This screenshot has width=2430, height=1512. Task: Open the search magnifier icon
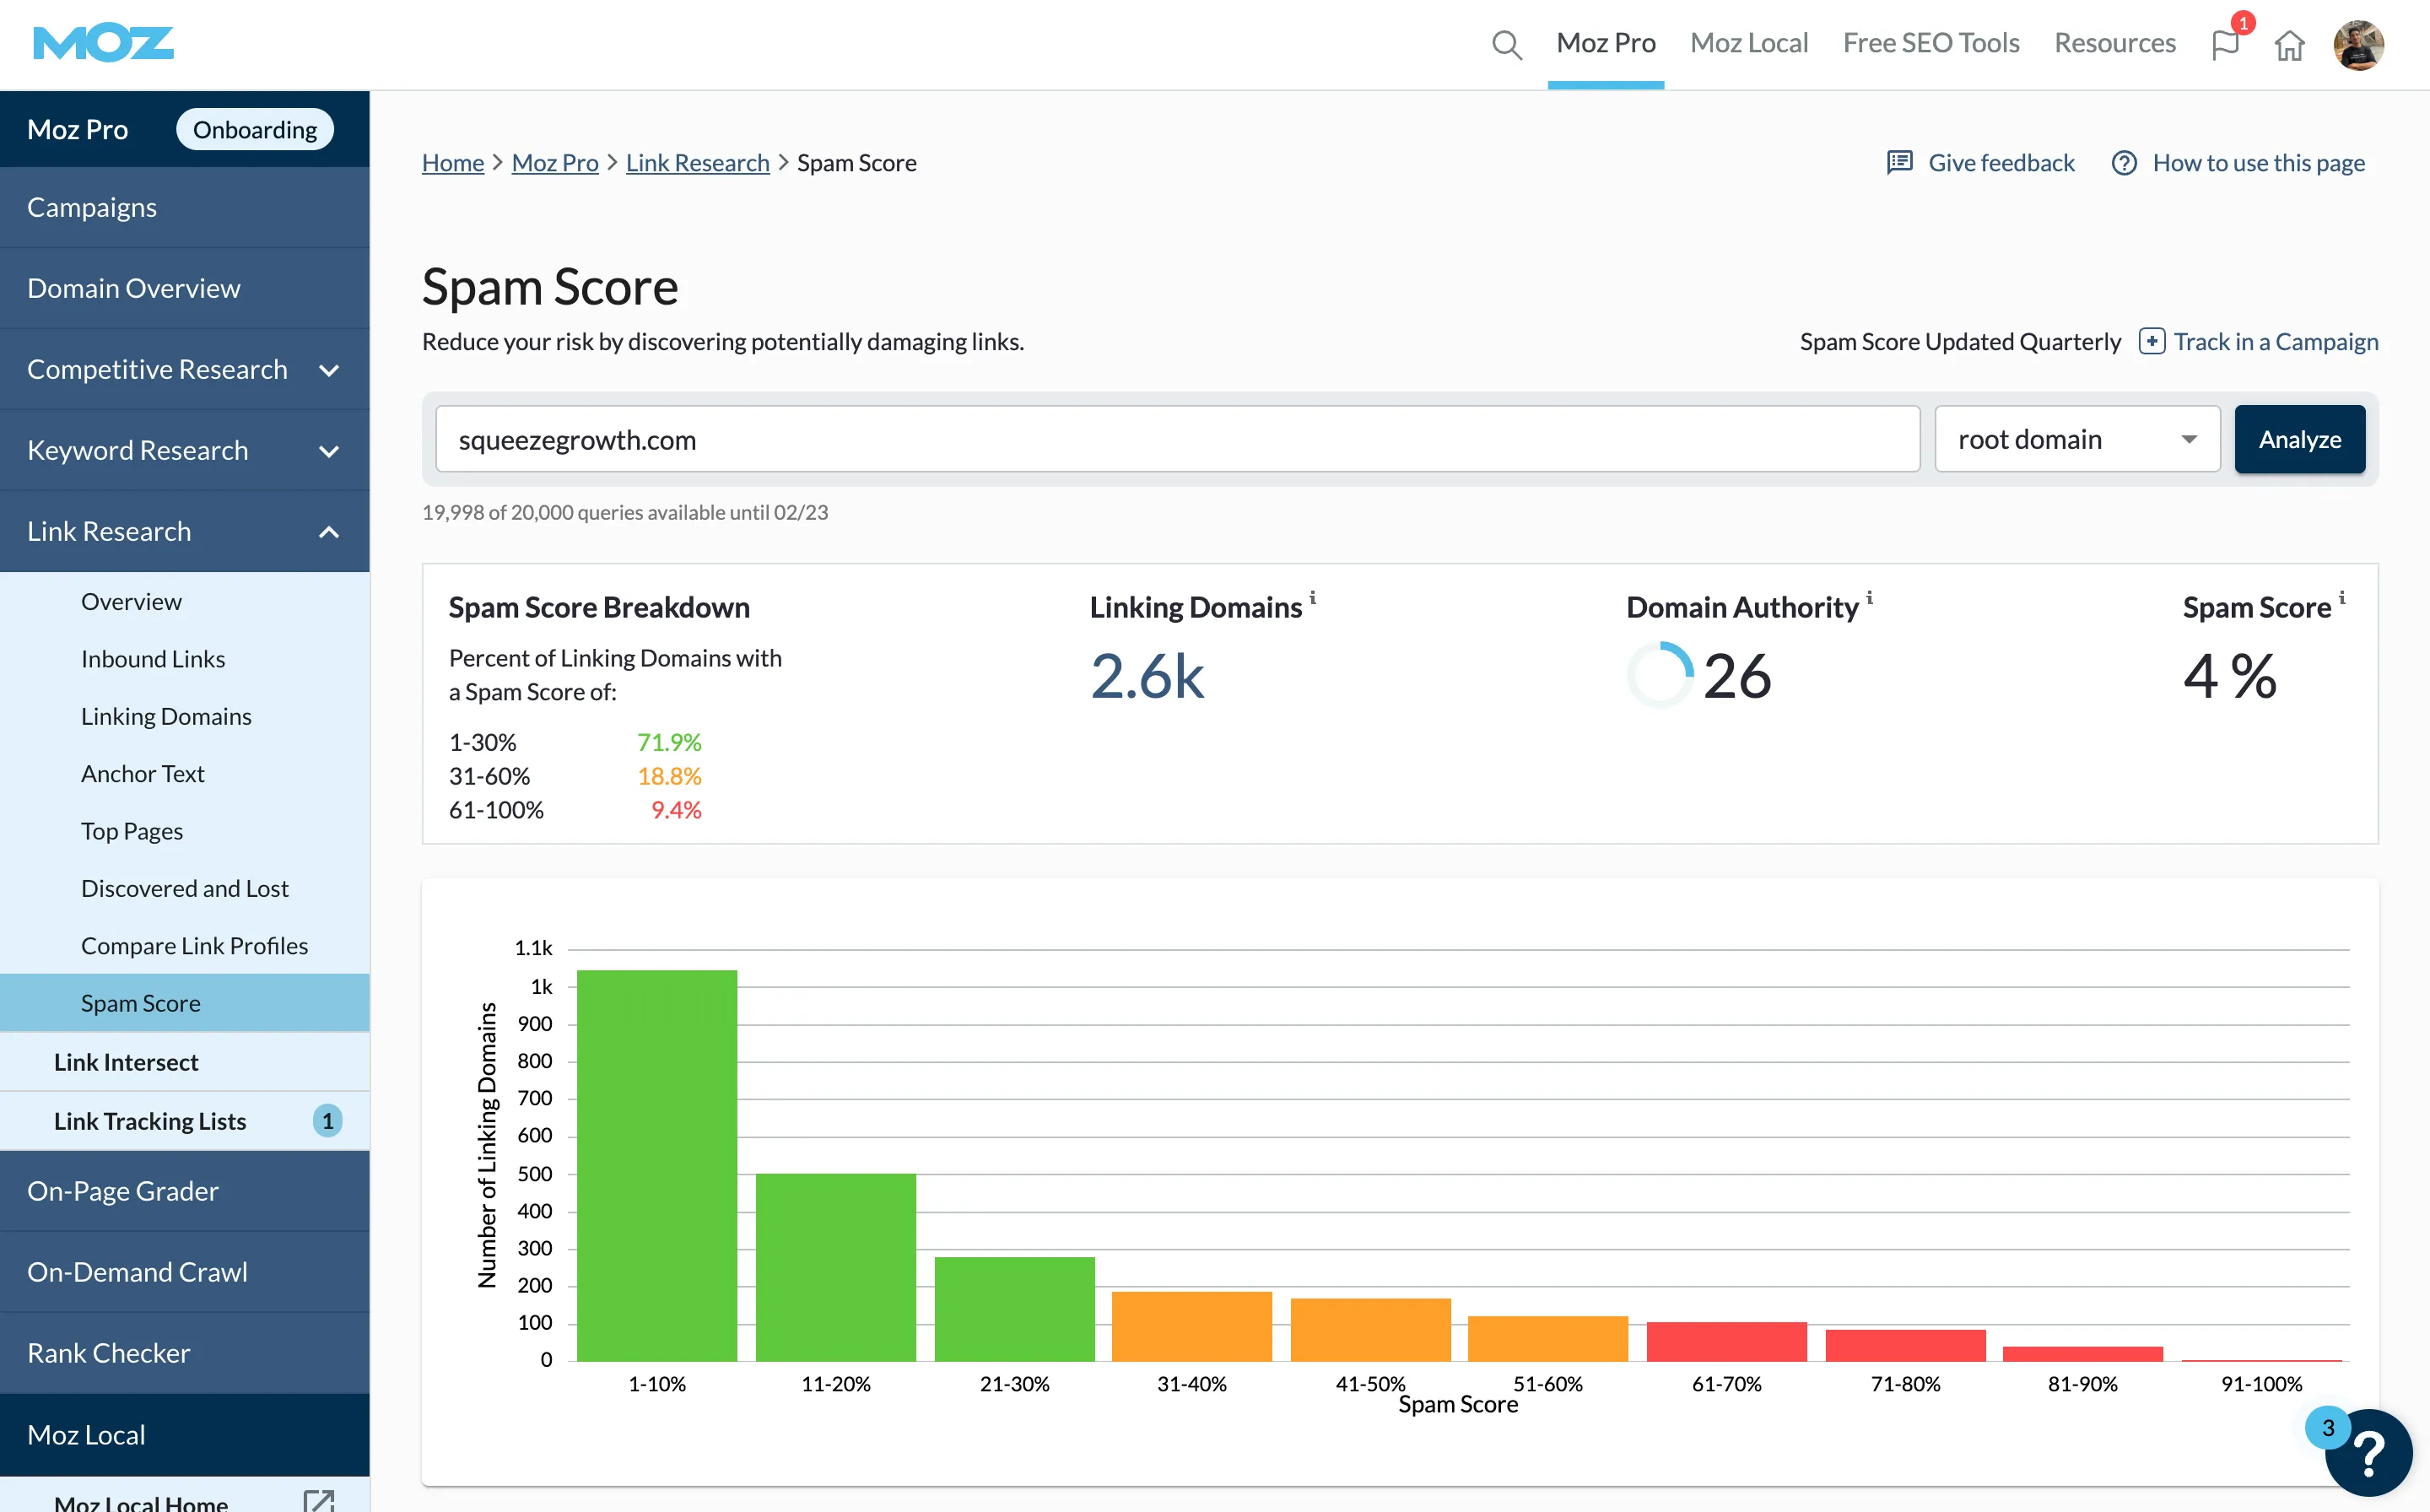click(x=1506, y=45)
